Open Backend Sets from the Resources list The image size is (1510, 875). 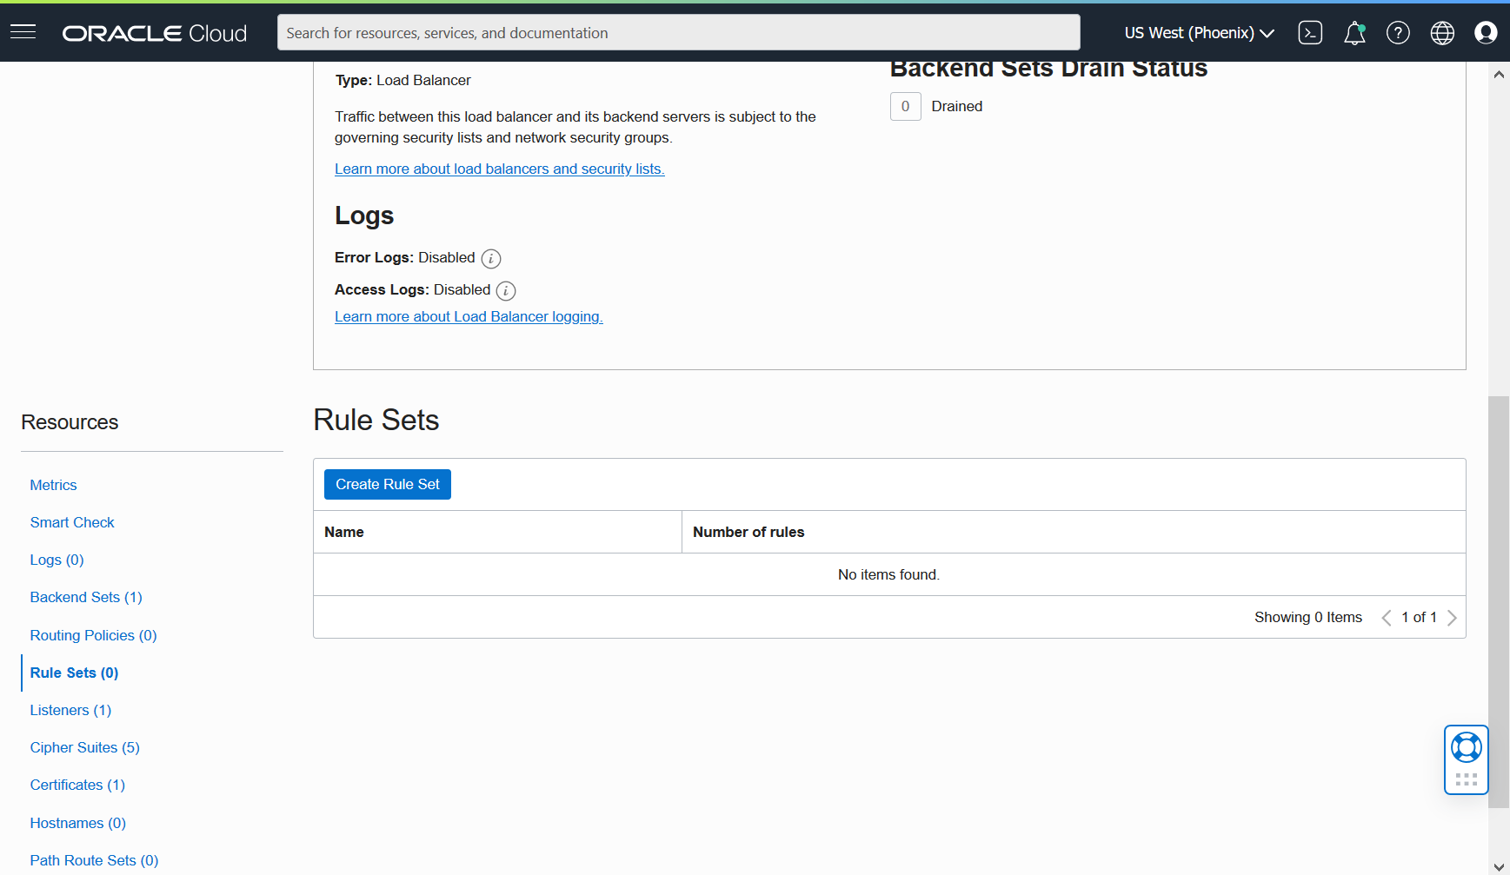click(x=85, y=597)
